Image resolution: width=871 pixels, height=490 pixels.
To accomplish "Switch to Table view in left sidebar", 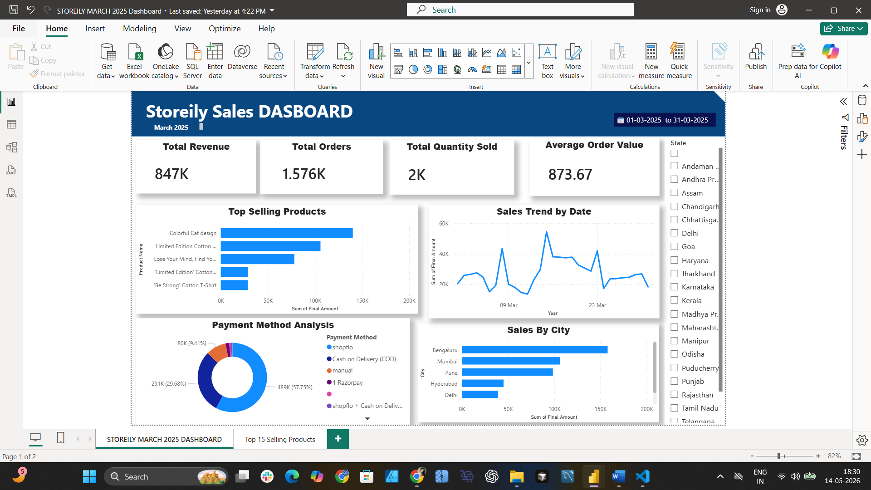I will 11,124.
